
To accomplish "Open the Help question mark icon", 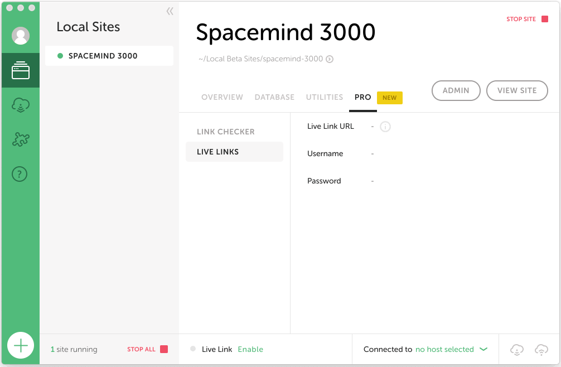I will click(x=20, y=175).
